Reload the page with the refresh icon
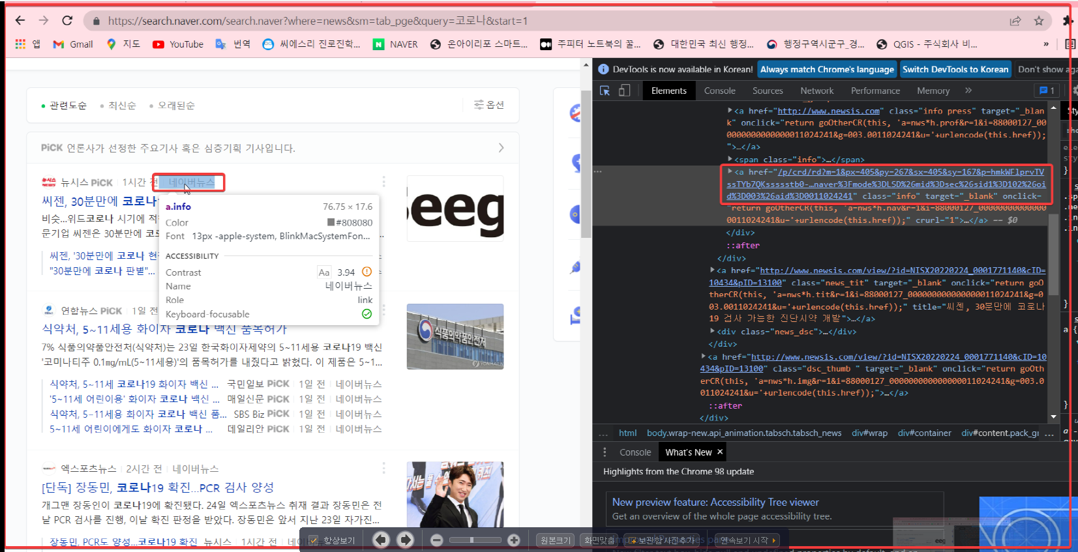 click(x=67, y=21)
